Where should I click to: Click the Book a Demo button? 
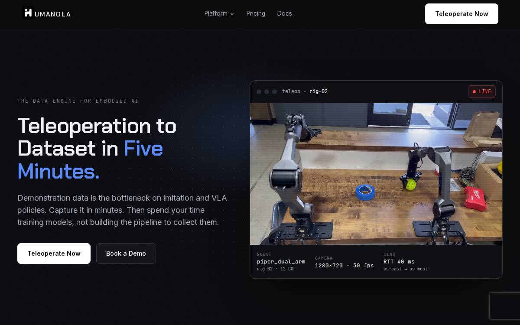click(126, 253)
